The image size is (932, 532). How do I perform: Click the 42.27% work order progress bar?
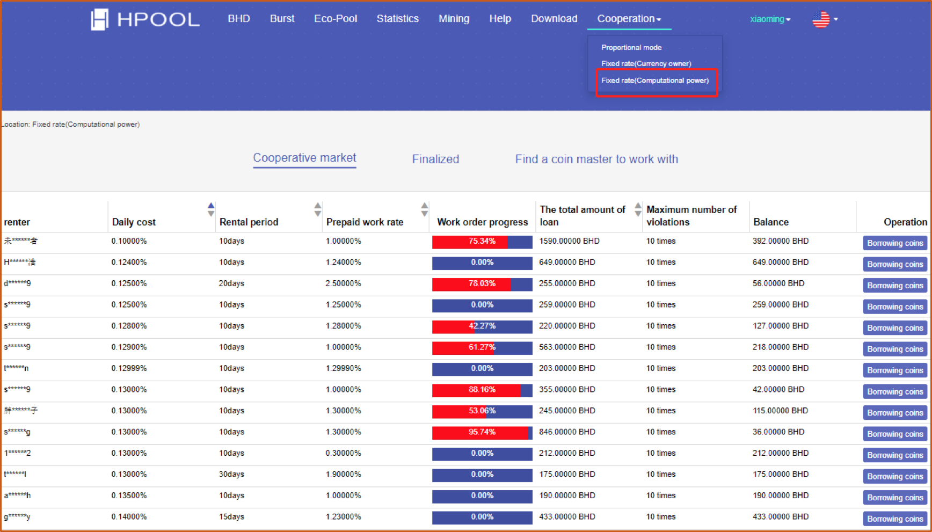tap(482, 326)
